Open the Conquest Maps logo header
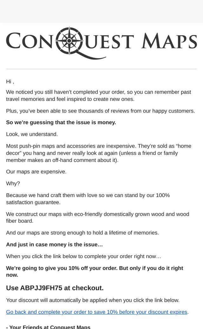This screenshot has height=329, width=203. (x=101, y=43)
